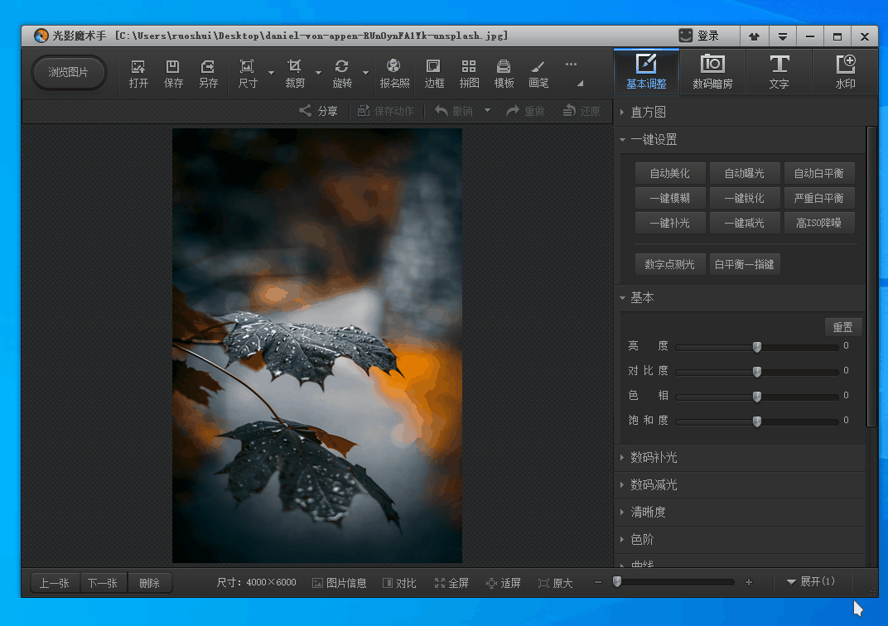This screenshot has height=626, width=888.
Task: Apply 一键模糊 one-click blur
Action: pos(670,198)
